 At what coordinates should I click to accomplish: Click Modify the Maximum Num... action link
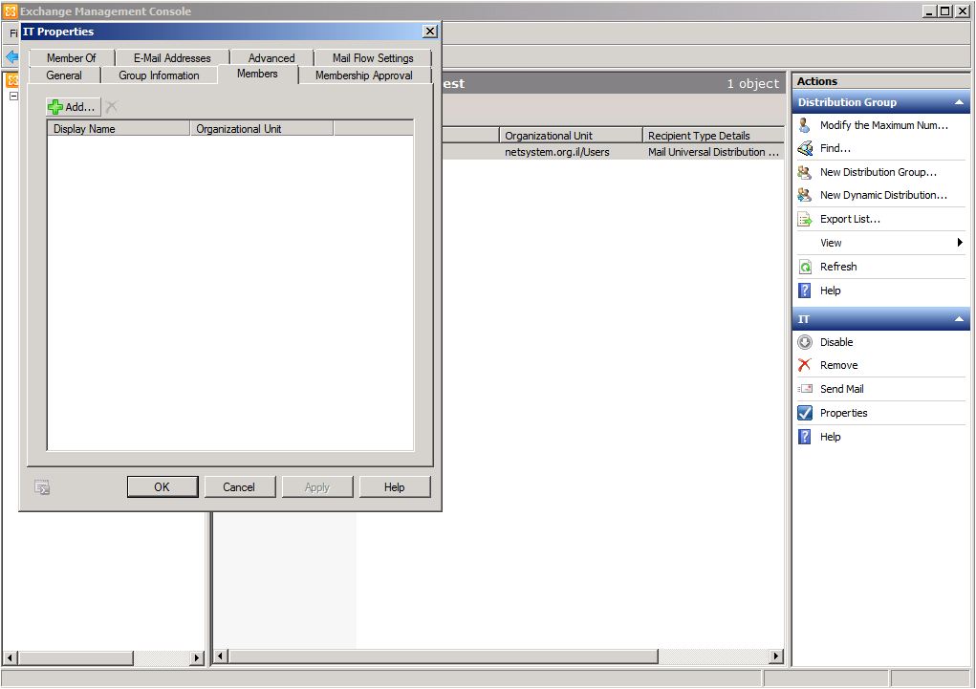[x=884, y=125]
